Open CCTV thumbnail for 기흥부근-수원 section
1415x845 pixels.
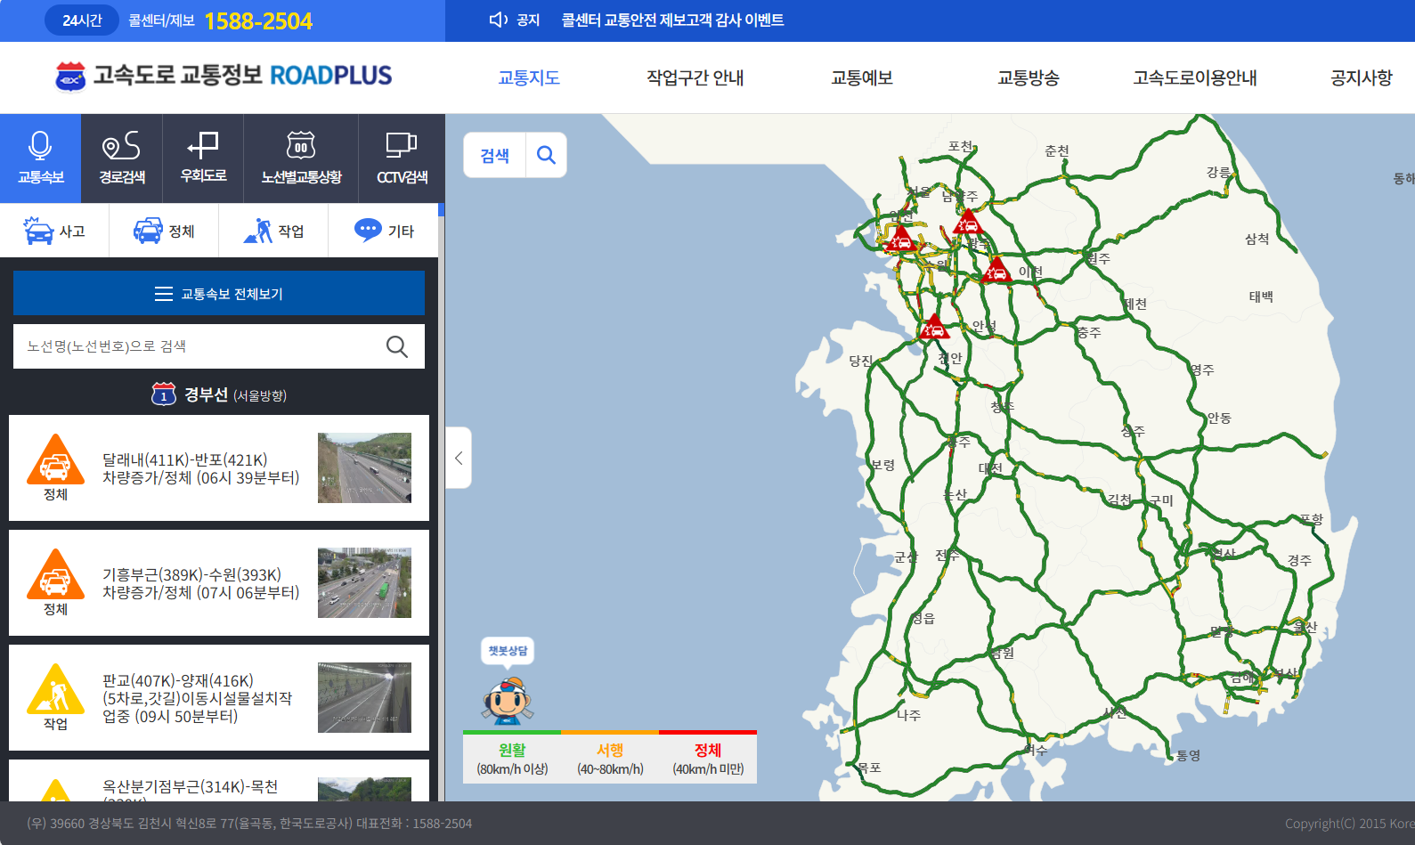[x=364, y=582]
